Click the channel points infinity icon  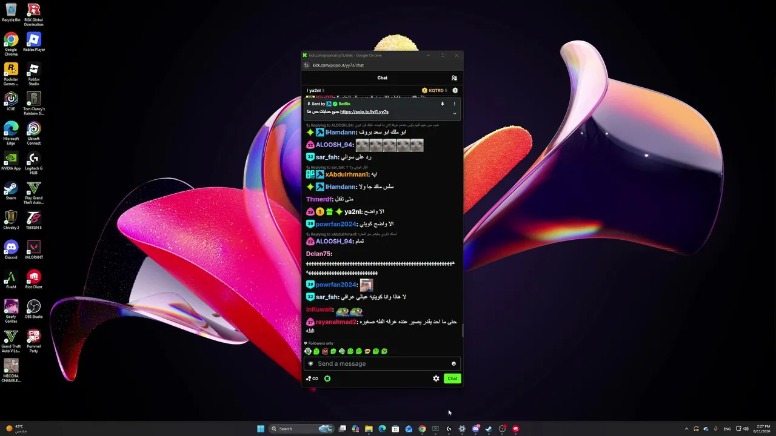tap(312, 378)
